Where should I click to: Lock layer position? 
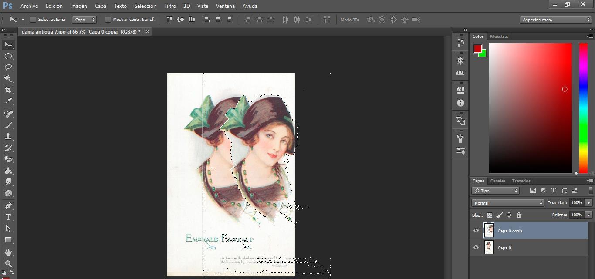click(509, 215)
